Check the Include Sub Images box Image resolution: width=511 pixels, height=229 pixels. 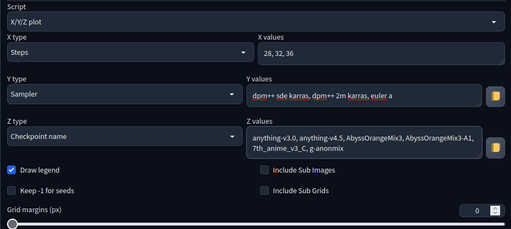pyautogui.click(x=264, y=170)
